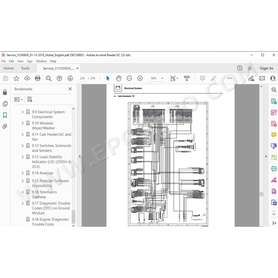Click the Star bookmark favorite icon
Screen dimensions: 278x278
pyautogui.click(x=16, y=78)
